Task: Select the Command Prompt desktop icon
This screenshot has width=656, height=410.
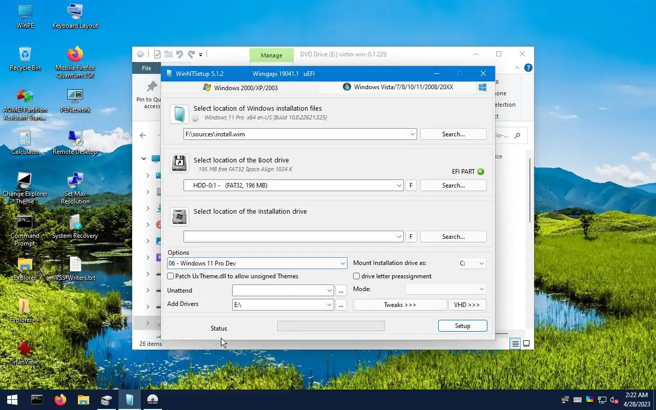Action: coord(25,231)
